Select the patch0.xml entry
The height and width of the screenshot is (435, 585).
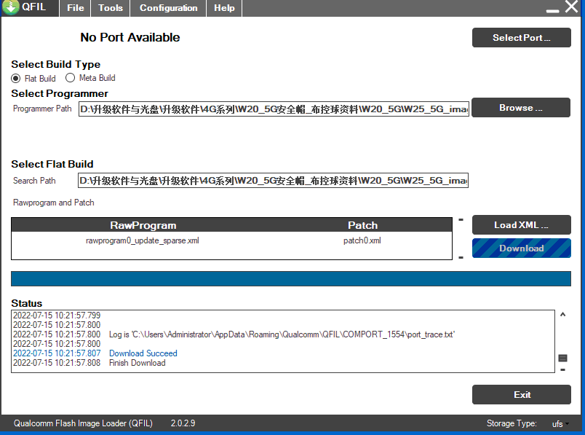362,240
